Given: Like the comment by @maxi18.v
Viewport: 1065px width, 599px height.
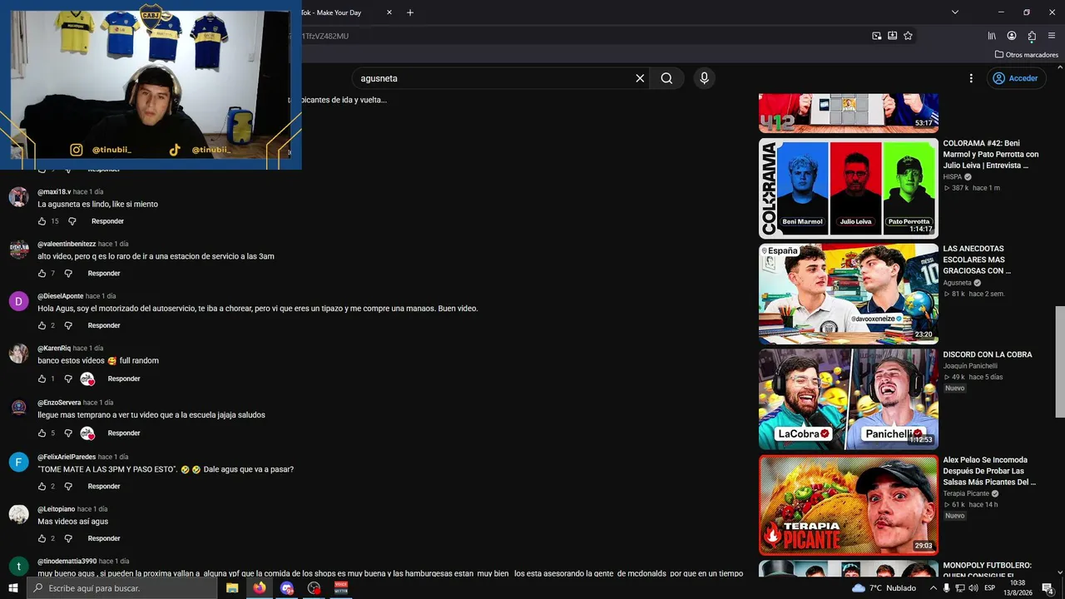Looking at the screenshot, I should [x=42, y=221].
